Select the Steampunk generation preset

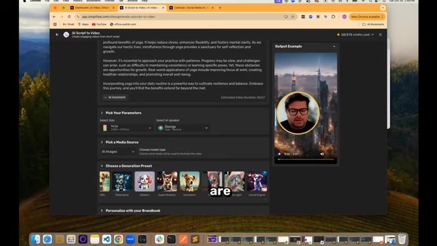point(122,182)
